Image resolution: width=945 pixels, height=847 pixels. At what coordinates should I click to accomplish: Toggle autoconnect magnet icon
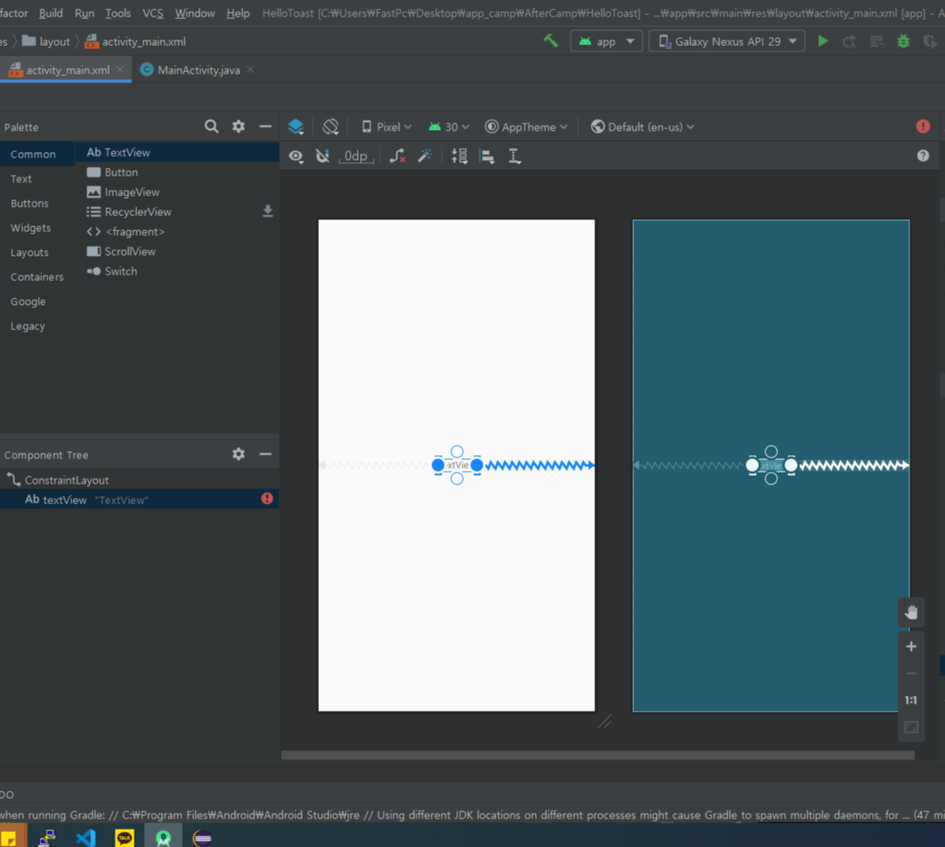click(322, 156)
